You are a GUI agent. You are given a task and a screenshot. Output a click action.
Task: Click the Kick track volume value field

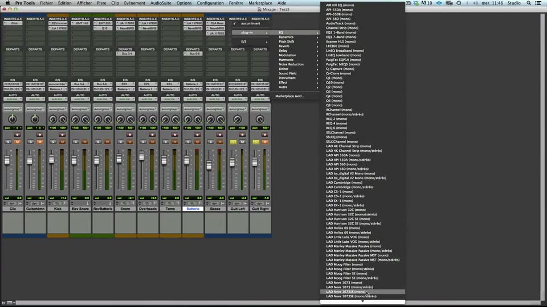tap(58, 198)
